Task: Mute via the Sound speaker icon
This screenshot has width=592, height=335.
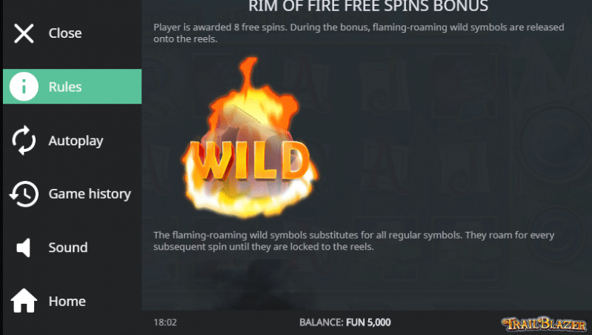Action: (x=24, y=248)
